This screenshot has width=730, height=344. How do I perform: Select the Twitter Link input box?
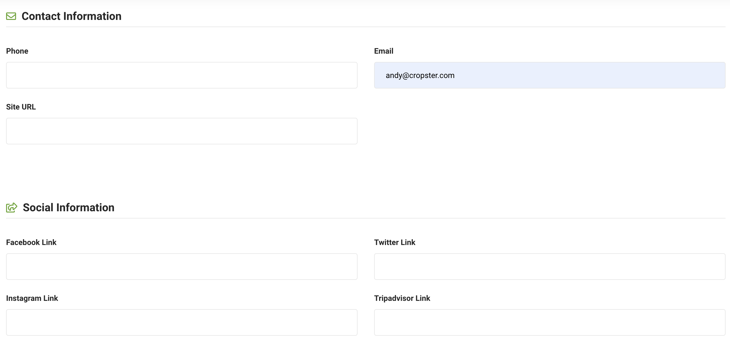(x=550, y=266)
